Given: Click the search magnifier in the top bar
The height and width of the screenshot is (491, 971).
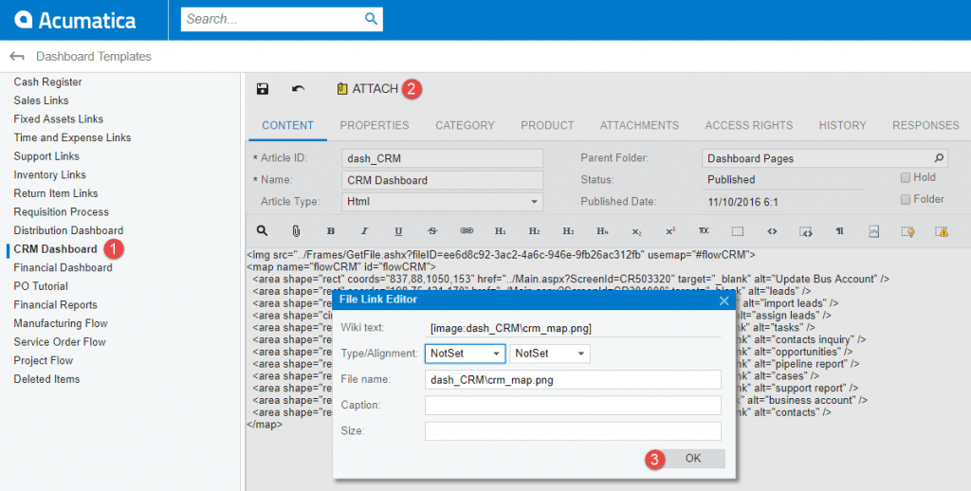Looking at the screenshot, I should [x=371, y=19].
